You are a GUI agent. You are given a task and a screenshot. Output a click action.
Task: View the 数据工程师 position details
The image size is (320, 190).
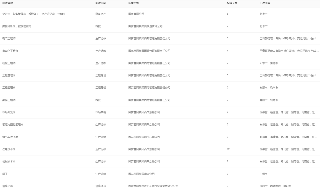pos(9,100)
